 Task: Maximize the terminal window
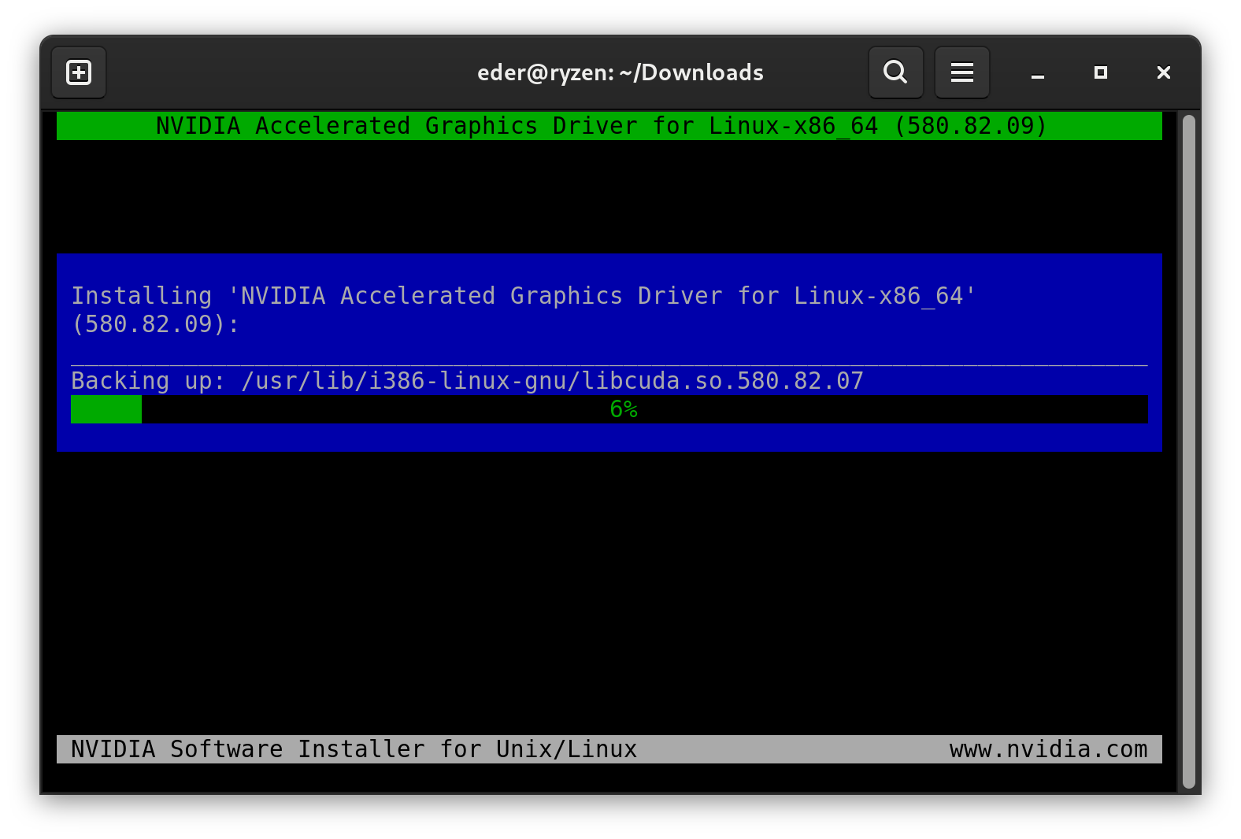pyautogui.click(x=1100, y=72)
